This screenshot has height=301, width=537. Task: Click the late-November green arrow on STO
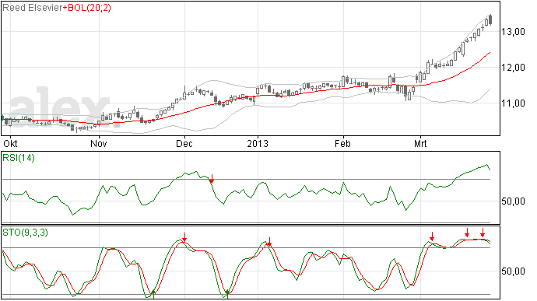tap(153, 294)
